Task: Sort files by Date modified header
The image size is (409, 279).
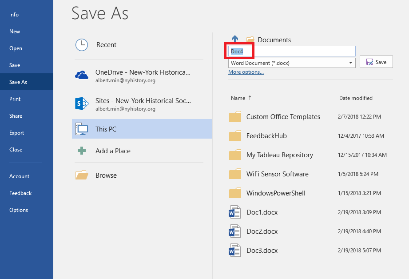Action: pos(356,98)
